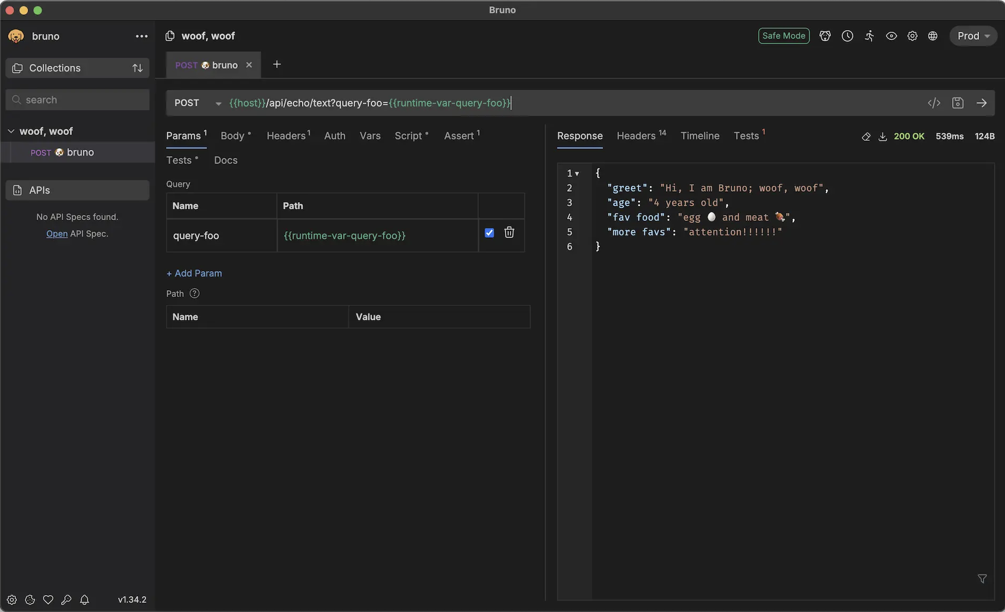Open the path params help icon

[x=194, y=293]
